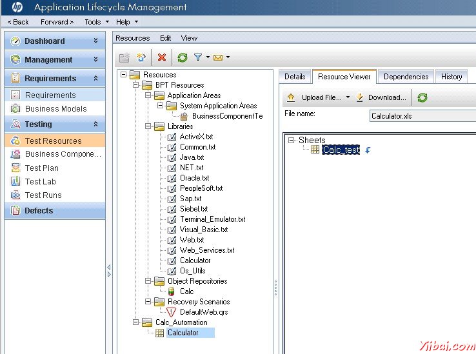Click the Send by E-mail envelope icon
This screenshot has width=476, height=354.
[x=218, y=57]
